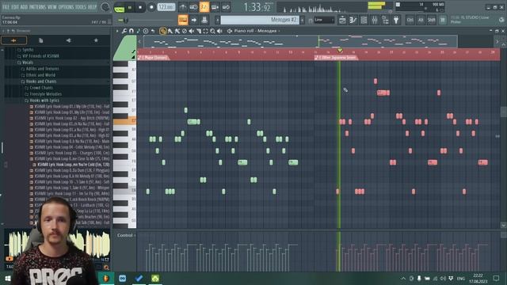Toggle the recording countdown icon
Viewport: 507px width, 285px height.
(x=204, y=7)
